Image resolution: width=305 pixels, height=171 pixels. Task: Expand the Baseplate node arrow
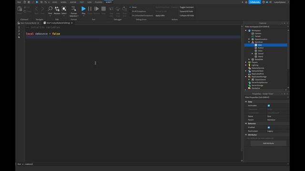coord(249,59)
